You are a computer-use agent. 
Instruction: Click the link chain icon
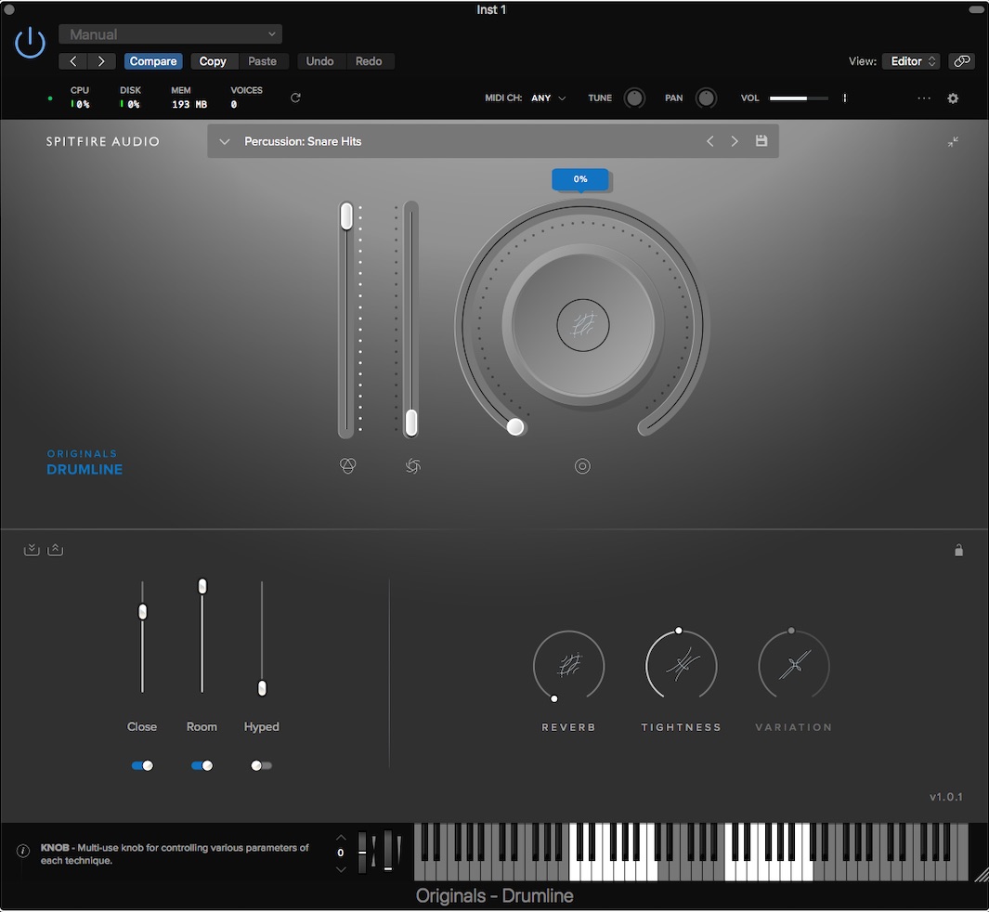[961, 61]
